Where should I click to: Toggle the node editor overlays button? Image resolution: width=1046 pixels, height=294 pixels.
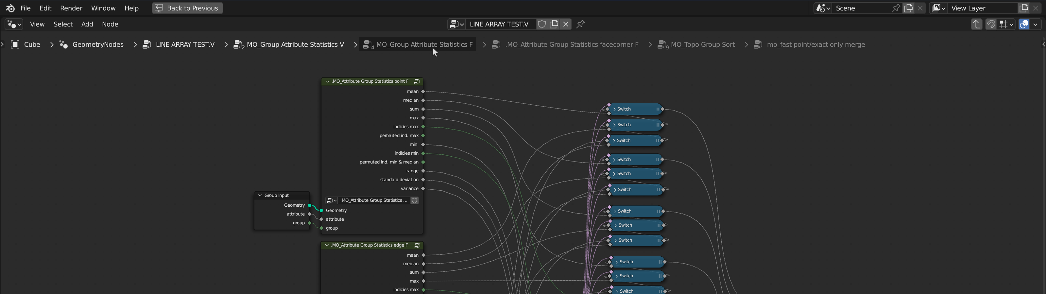tap(1024, 25)
